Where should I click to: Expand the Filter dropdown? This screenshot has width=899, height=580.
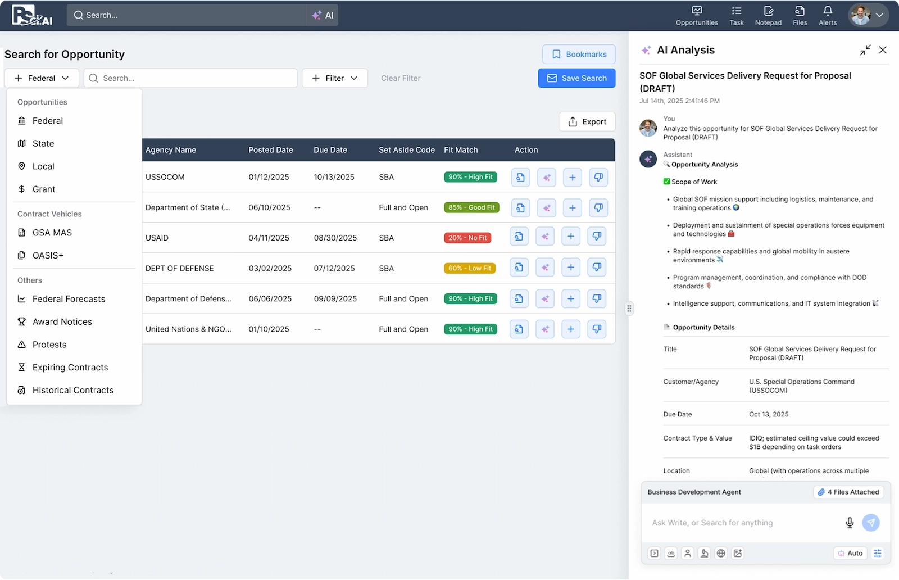(335, 78)
